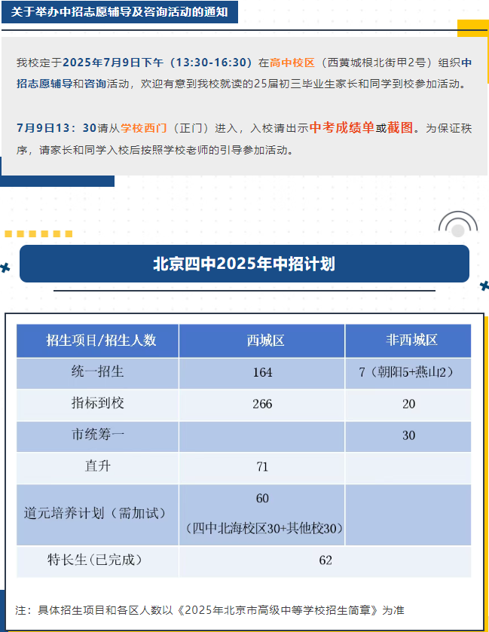Click the cell value 164
The width and height of the screenshot is (489, 632).
tap(262, 372)
